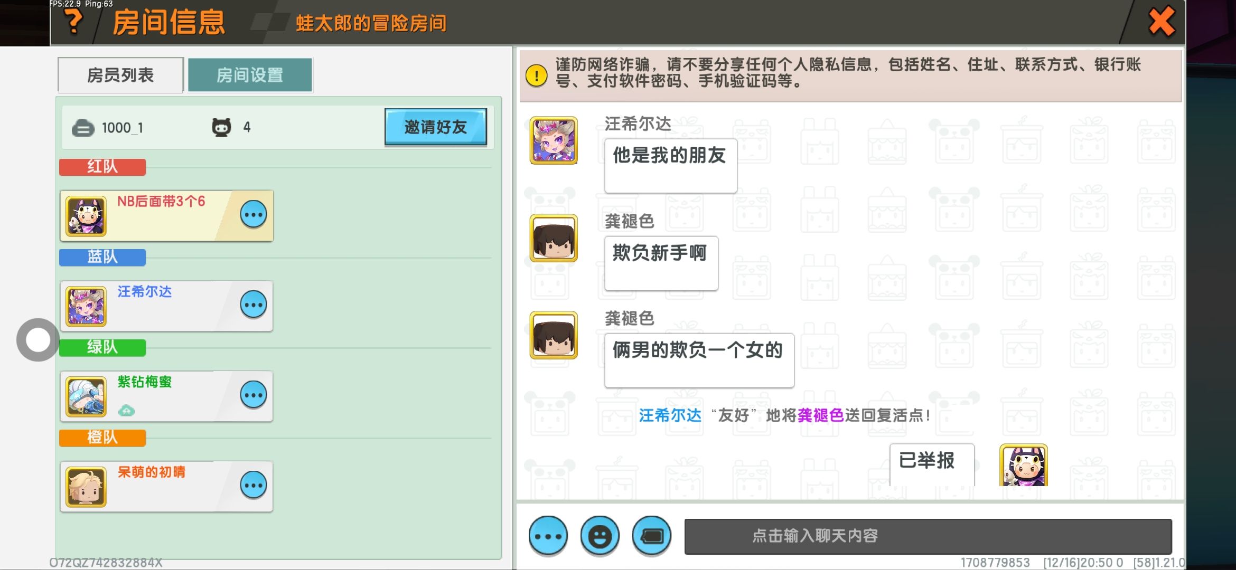This screenshot has height=570, width=1236.
Task: Close the room info panel
Action: tap(1162, 22)
